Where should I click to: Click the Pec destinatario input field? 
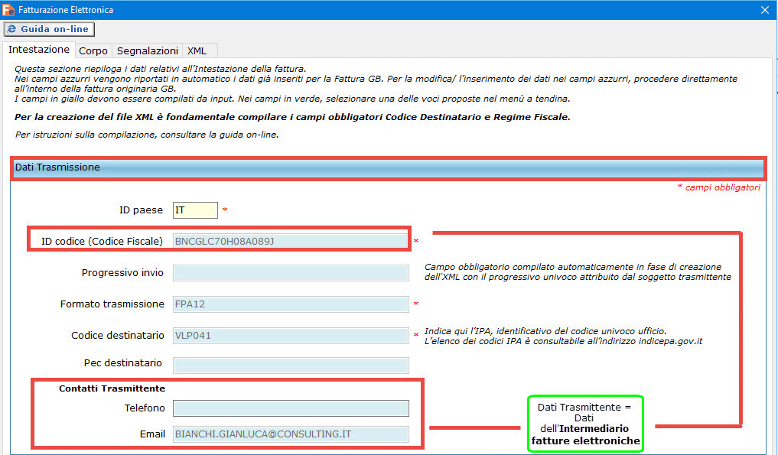[291, 363]
